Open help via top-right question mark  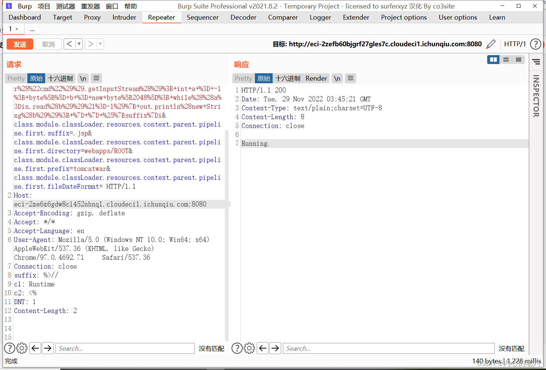pos(536,44)
